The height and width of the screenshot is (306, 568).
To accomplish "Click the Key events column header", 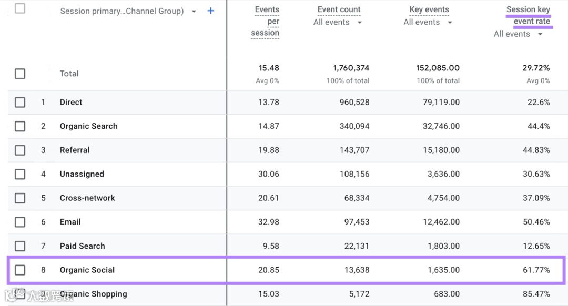I will pyautogui.click(x=429, y=10).
